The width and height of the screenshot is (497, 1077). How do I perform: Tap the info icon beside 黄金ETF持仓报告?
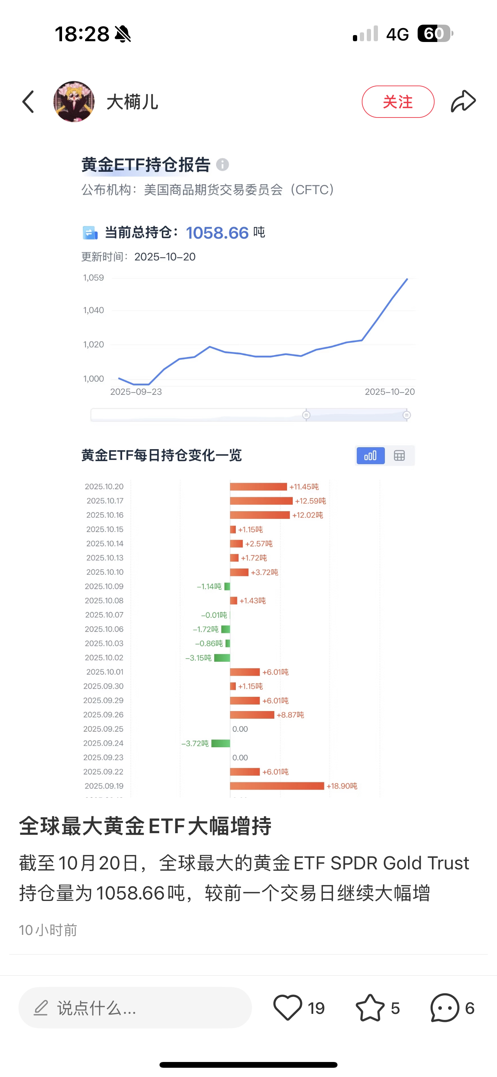[224, 165]
